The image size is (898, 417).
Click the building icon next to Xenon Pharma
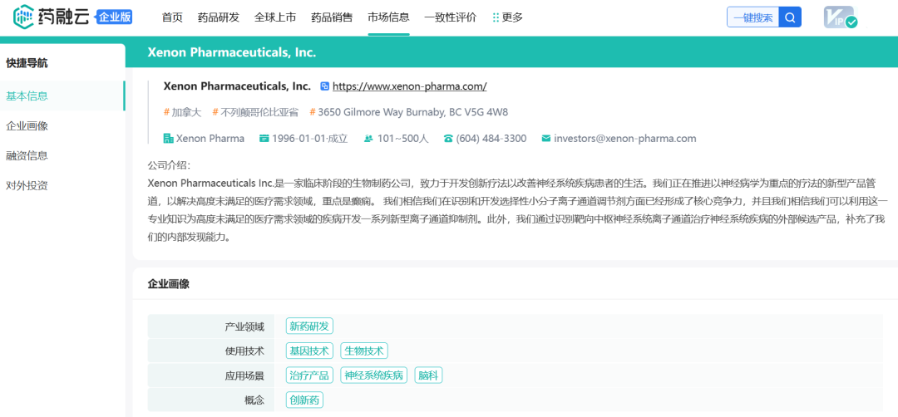[x=168, y=139]
